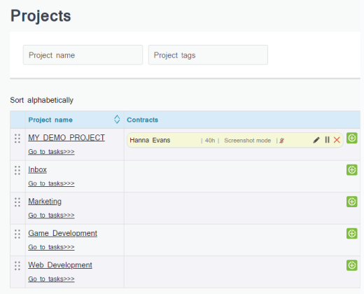Click drag handle for Web Development row
Image resolution: width=364 pixels, height=294 pixels.
point(17,266)
